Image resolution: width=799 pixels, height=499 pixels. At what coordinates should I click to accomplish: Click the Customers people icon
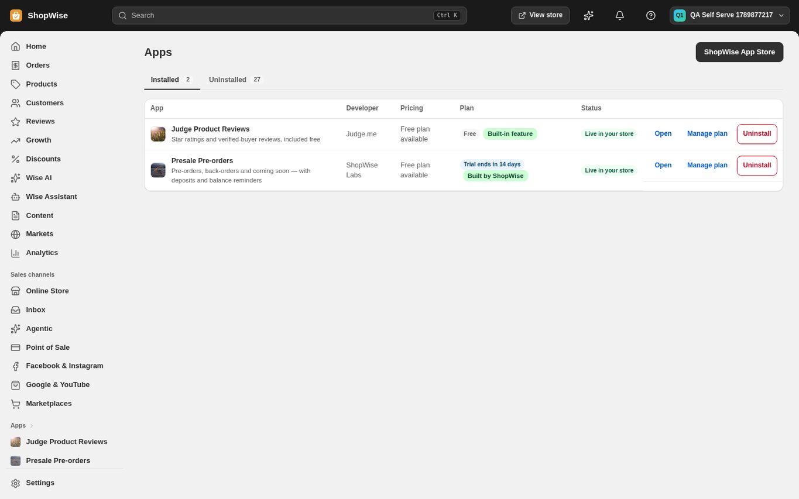click(16, 103)
